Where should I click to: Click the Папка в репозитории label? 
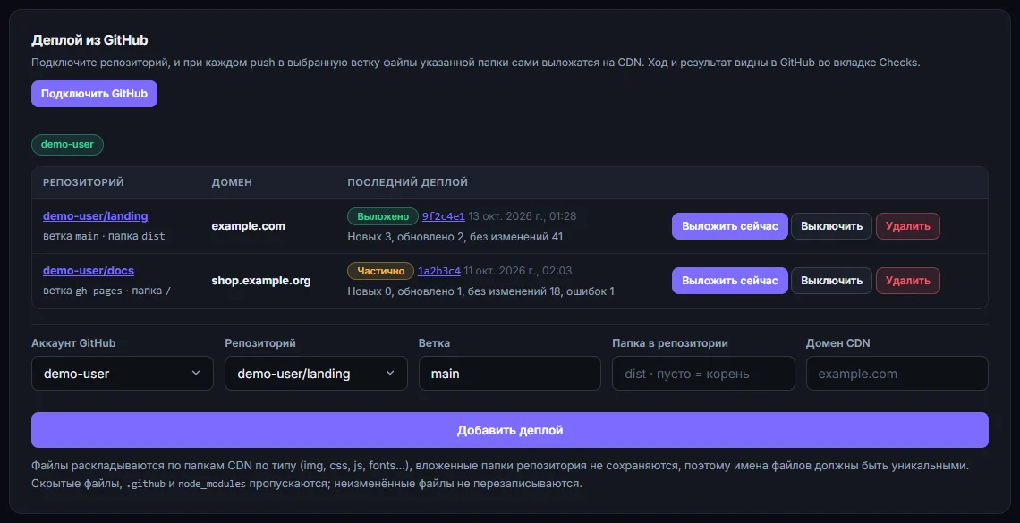click(670, 343)
